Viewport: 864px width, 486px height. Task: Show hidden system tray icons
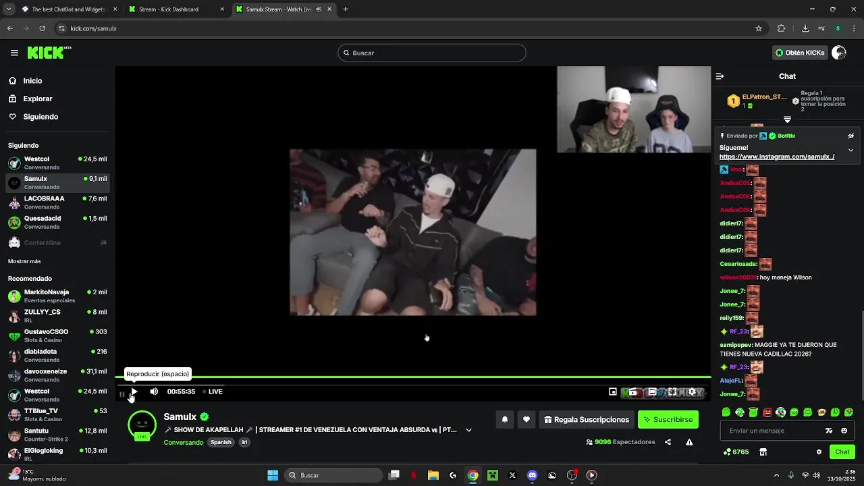click(x=776, y=475)
